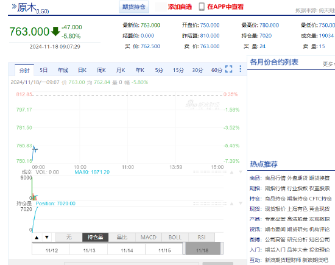Open the 黄金现货 link
Viewport: 335px width, 265px height.
[319, 209]
